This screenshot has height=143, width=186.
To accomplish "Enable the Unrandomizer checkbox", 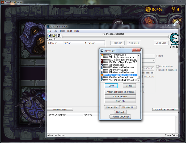I will 158,66.
